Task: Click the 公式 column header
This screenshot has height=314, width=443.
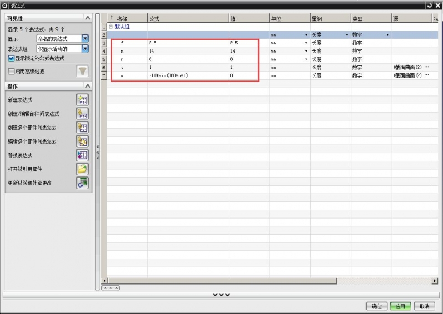Action: coord(188,19)
